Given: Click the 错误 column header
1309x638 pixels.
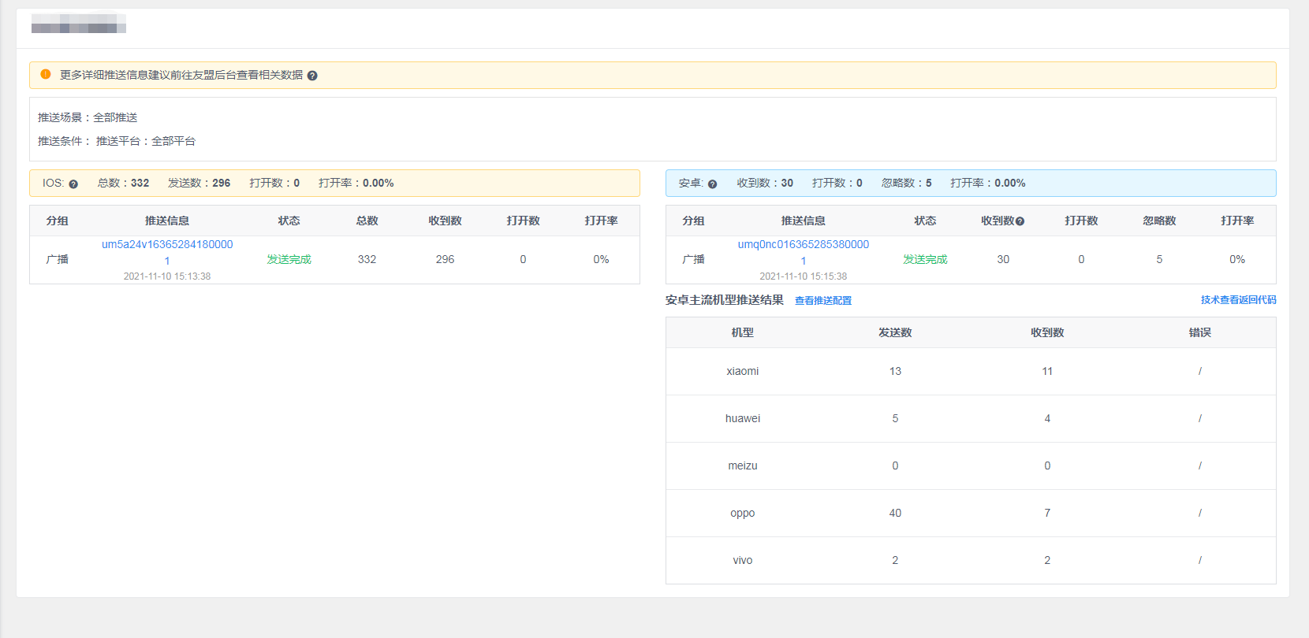Looking at the screenshot, I should click(1200, 332).
